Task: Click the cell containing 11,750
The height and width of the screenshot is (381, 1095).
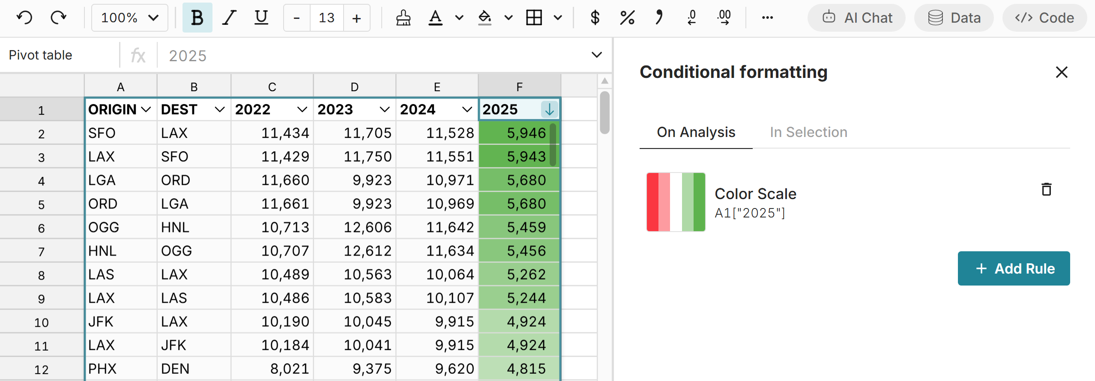Action: (x=355, y=157)
